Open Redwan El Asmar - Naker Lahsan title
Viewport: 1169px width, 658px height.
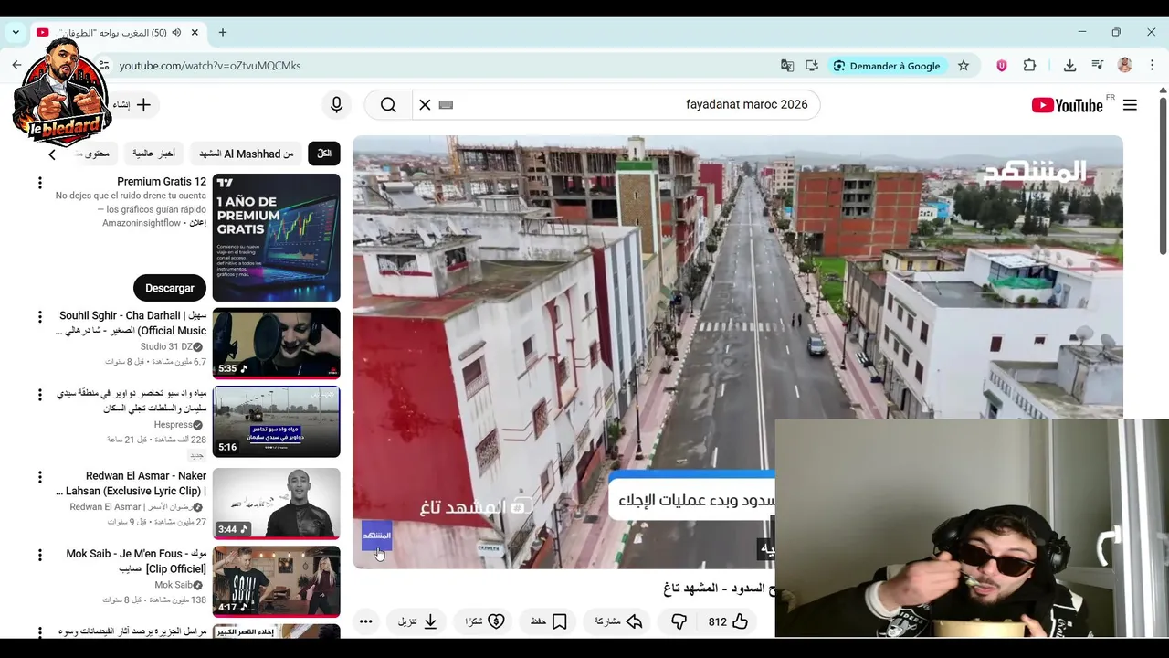(x=132, y=483)
